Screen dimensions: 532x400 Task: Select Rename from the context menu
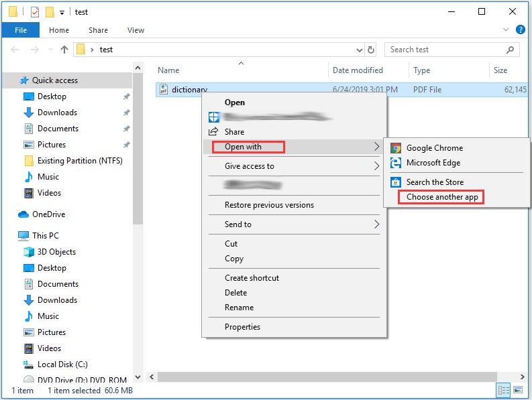[x=240, y=308]
